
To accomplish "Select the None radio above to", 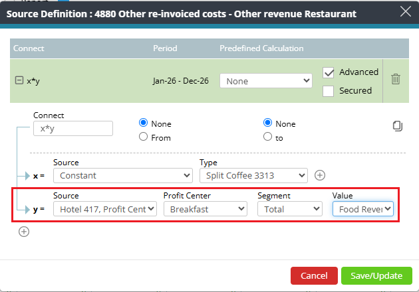I will pos(267,123).
